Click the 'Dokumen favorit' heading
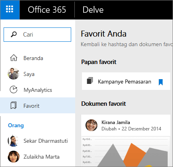Screen dimensions: 173x167 (x=103, y=104)
